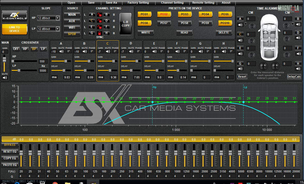Mute channel F using its speaker icon

(x=177, y=52)
